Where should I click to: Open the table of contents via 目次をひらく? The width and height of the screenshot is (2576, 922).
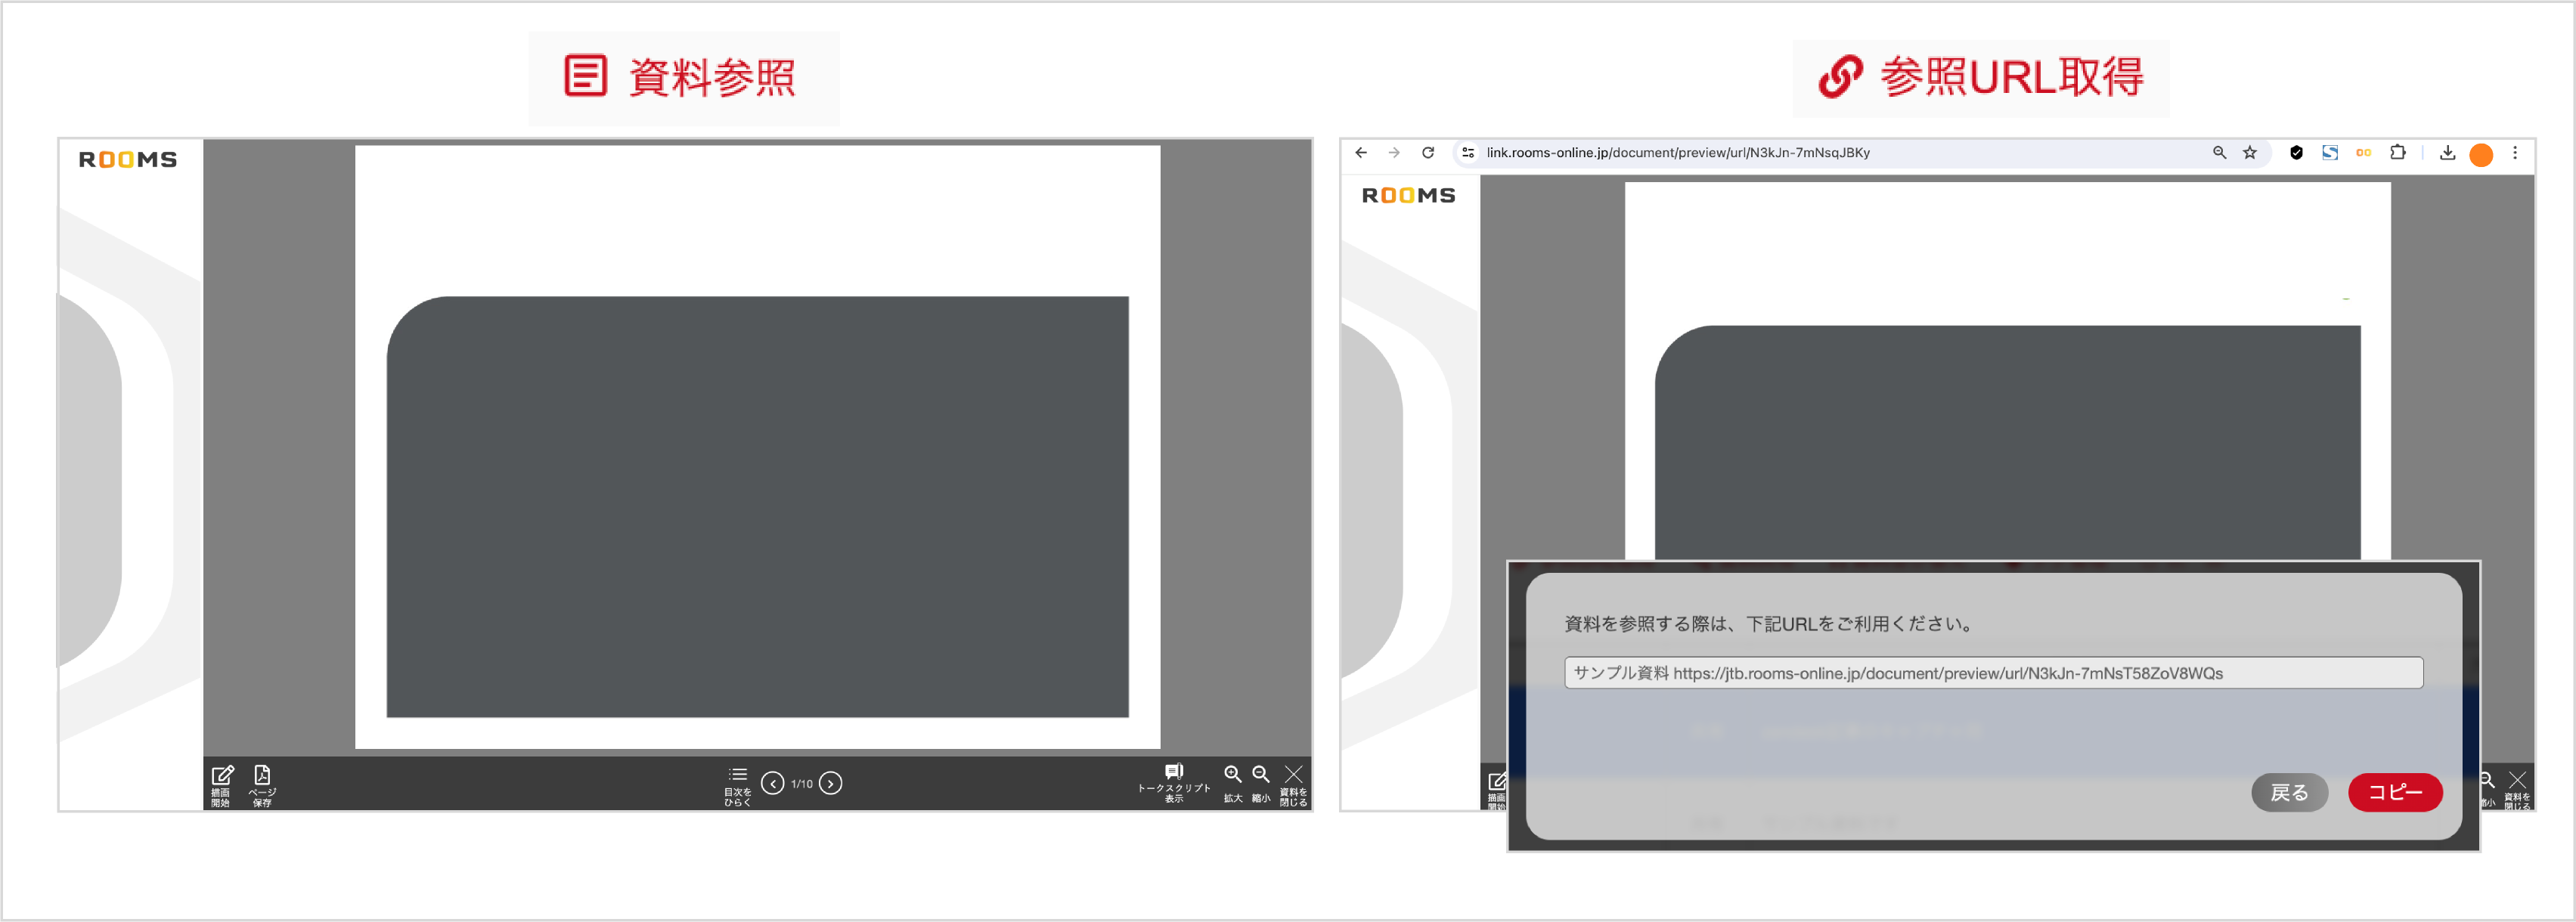(x=737, y=783)
